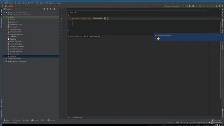224x126 pixels.
Task: Open run configuration dropdown phpunit.xml.dist
Action: [173, 6]
